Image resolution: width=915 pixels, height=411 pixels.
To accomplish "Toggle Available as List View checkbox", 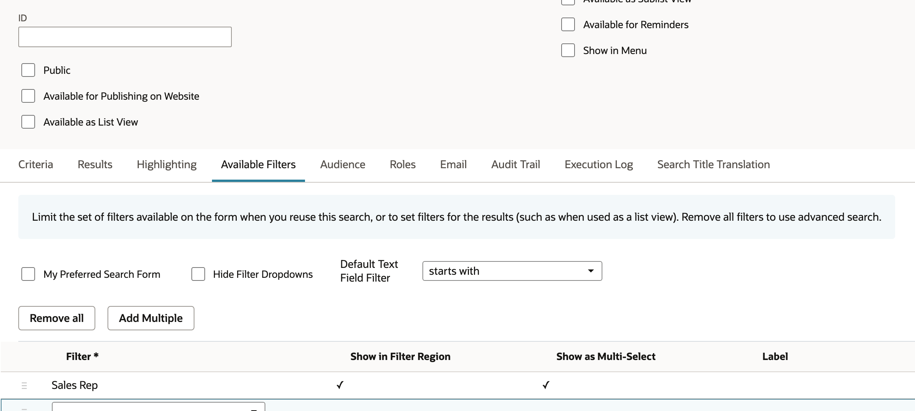I will point(28,122).
